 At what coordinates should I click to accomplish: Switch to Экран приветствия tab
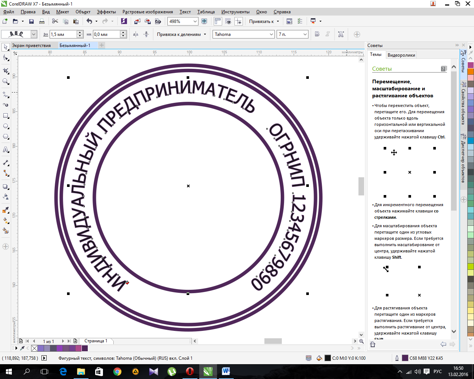[31, 46]
